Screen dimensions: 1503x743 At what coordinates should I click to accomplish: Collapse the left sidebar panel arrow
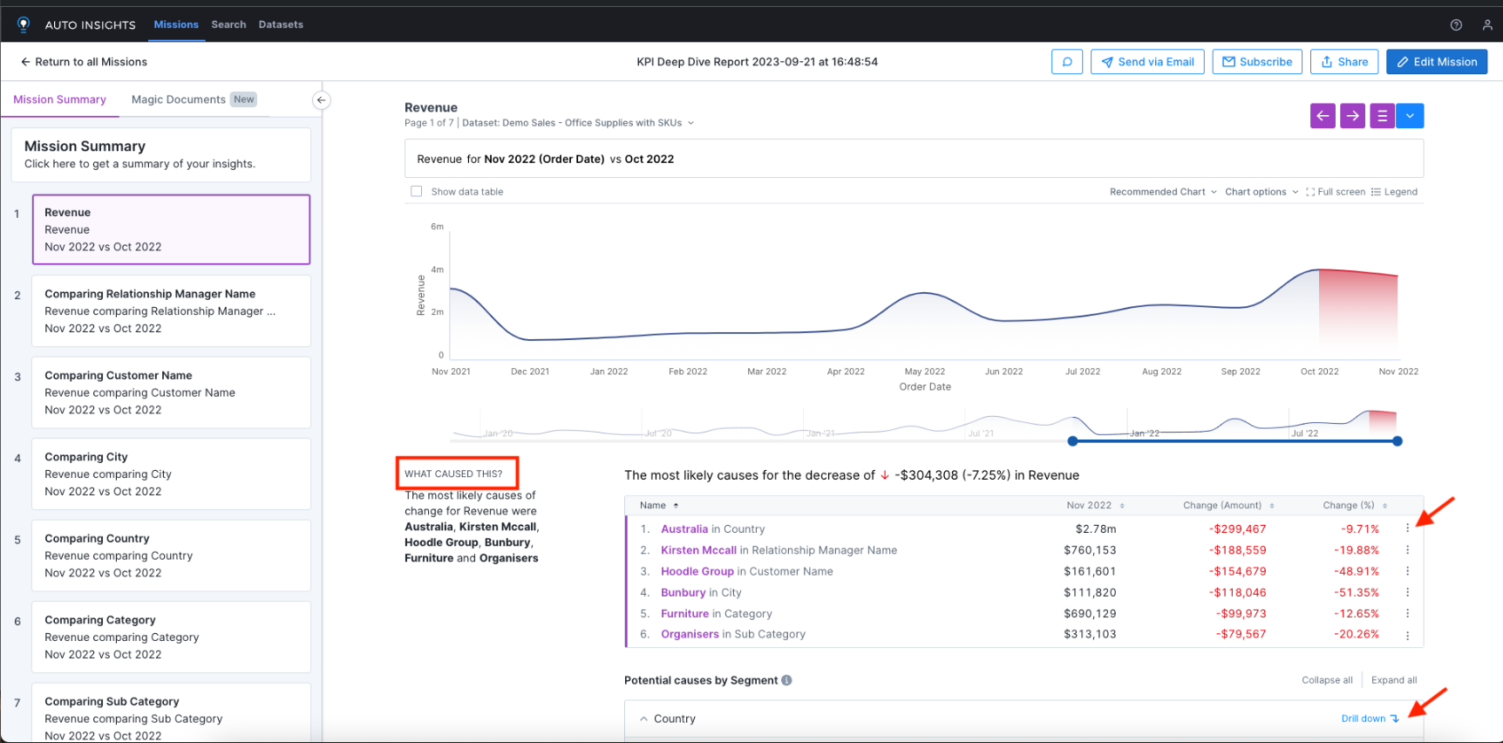[321, 100]
